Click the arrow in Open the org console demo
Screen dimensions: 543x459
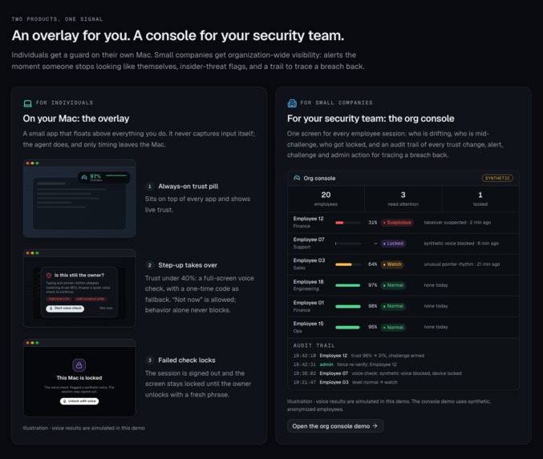(375, 426)
